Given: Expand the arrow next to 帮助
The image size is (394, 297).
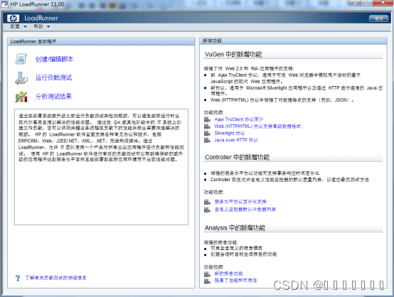Looking at the screenshot, I should 48,26.
